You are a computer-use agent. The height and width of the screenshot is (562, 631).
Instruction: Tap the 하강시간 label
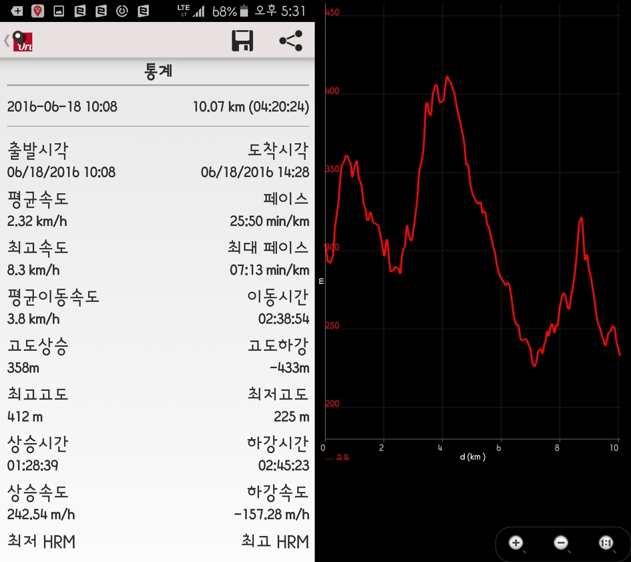coord(278,444)
